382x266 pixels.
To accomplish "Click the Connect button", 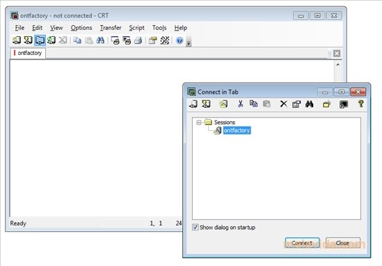I will click(x=302, y=243).
